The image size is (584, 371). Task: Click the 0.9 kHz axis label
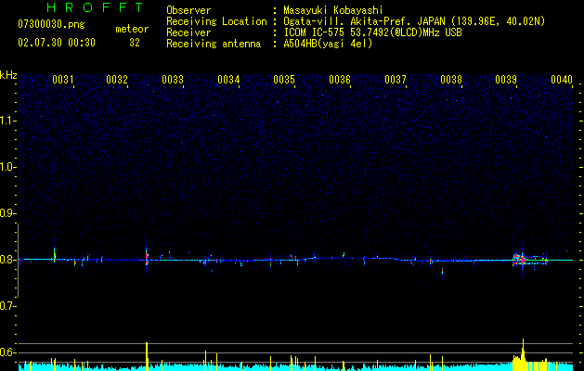point(7,213)
